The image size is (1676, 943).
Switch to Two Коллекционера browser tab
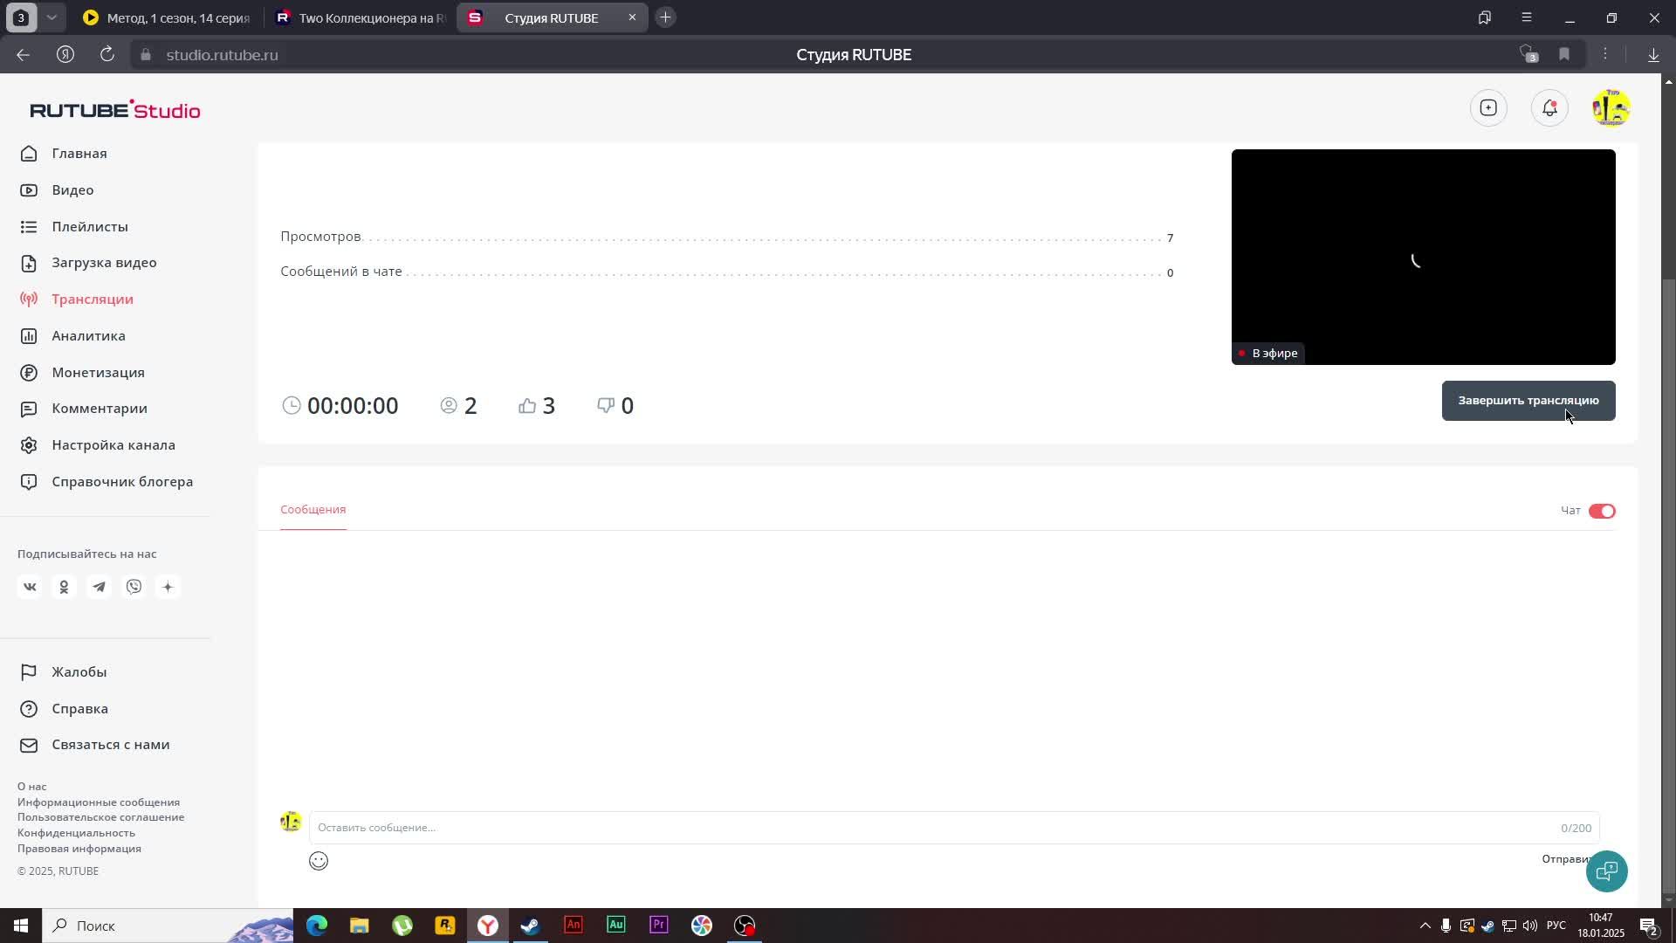point(359,17)
